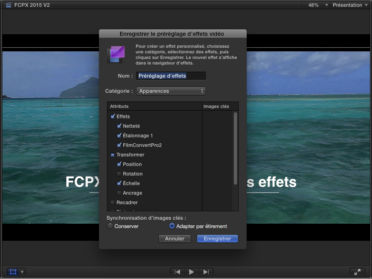This screenshot has height=279, width=372.
Task: Click the purple video effect preset icon
Action: [115, 54]
